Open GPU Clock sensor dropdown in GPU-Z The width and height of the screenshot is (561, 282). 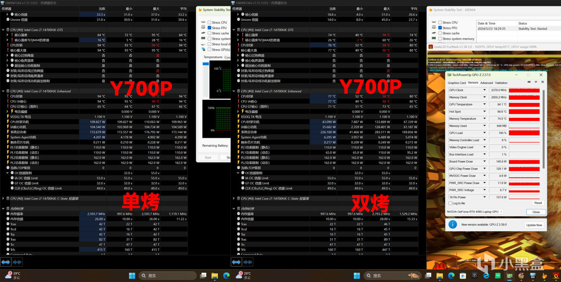[x=484, y=90]
